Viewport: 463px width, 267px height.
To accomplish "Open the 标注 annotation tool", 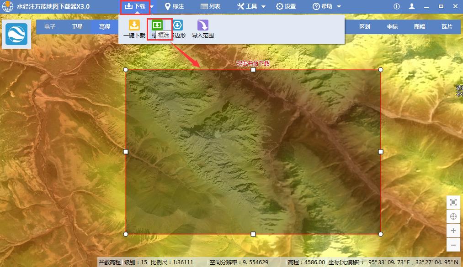I will coord(174,6).
